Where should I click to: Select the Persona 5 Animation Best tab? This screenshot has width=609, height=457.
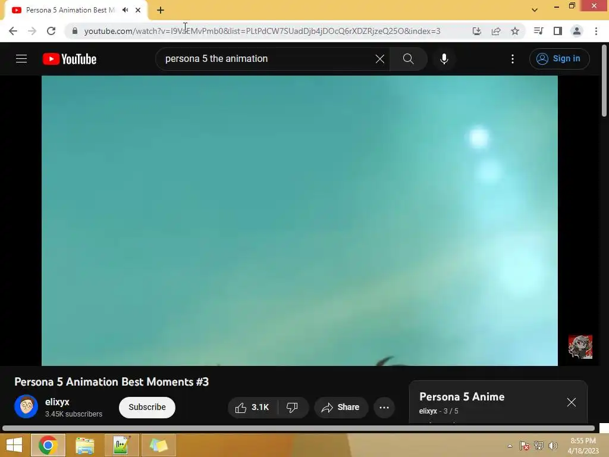pyautogui.click(x=70, y=10)
